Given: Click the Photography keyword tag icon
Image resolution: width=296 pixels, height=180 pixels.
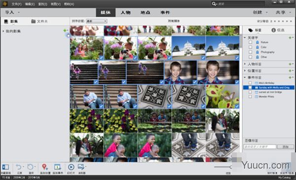Looking at the screenshot, I should click(x=258, y=52).
